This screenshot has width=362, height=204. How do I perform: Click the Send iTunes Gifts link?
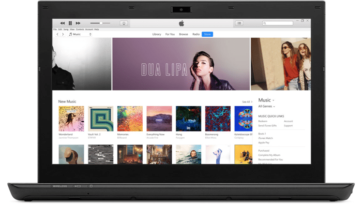[x=267, y=126]
